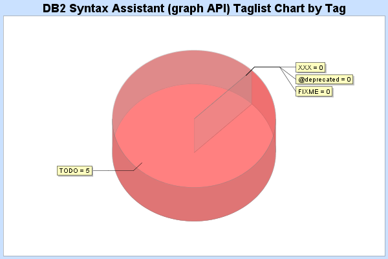Viewport: 388px width, 259px height.
Task: Select the 'TODO = 5' label
Action: [74, 171]
